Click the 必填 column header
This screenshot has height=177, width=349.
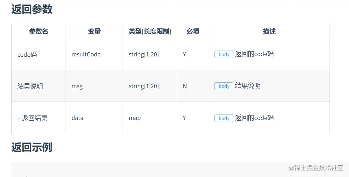pos(193,31)
